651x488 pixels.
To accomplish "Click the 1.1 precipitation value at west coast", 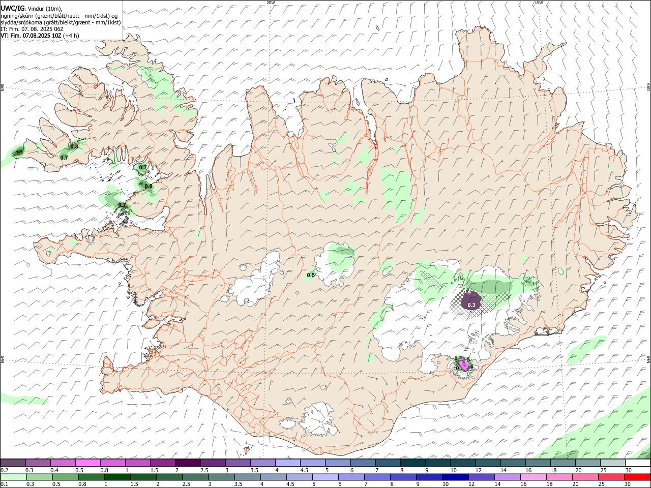I will pos(19,152).
